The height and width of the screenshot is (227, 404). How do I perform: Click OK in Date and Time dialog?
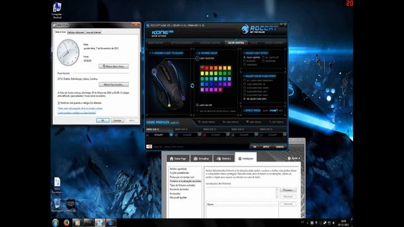(102, 120)
